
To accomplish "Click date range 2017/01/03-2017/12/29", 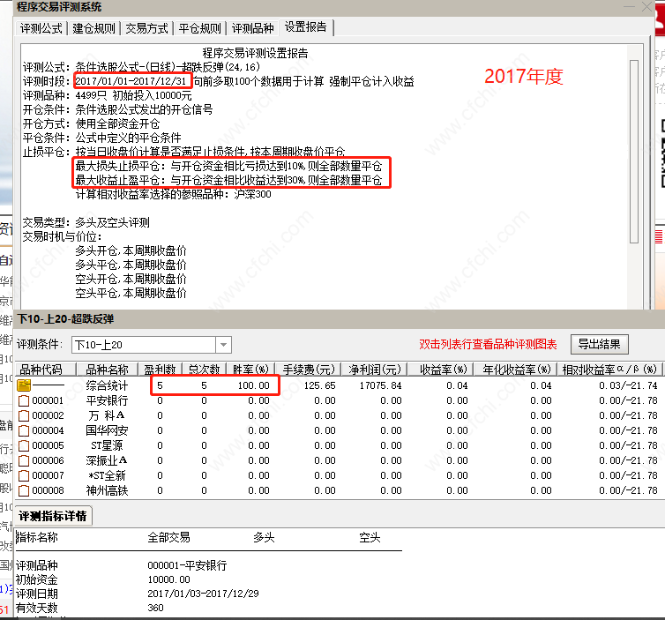I will pyautogui.click(x=203, y=594).
